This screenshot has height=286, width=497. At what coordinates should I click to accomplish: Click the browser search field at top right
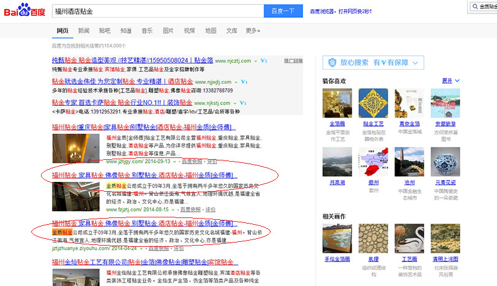[484, 6]
